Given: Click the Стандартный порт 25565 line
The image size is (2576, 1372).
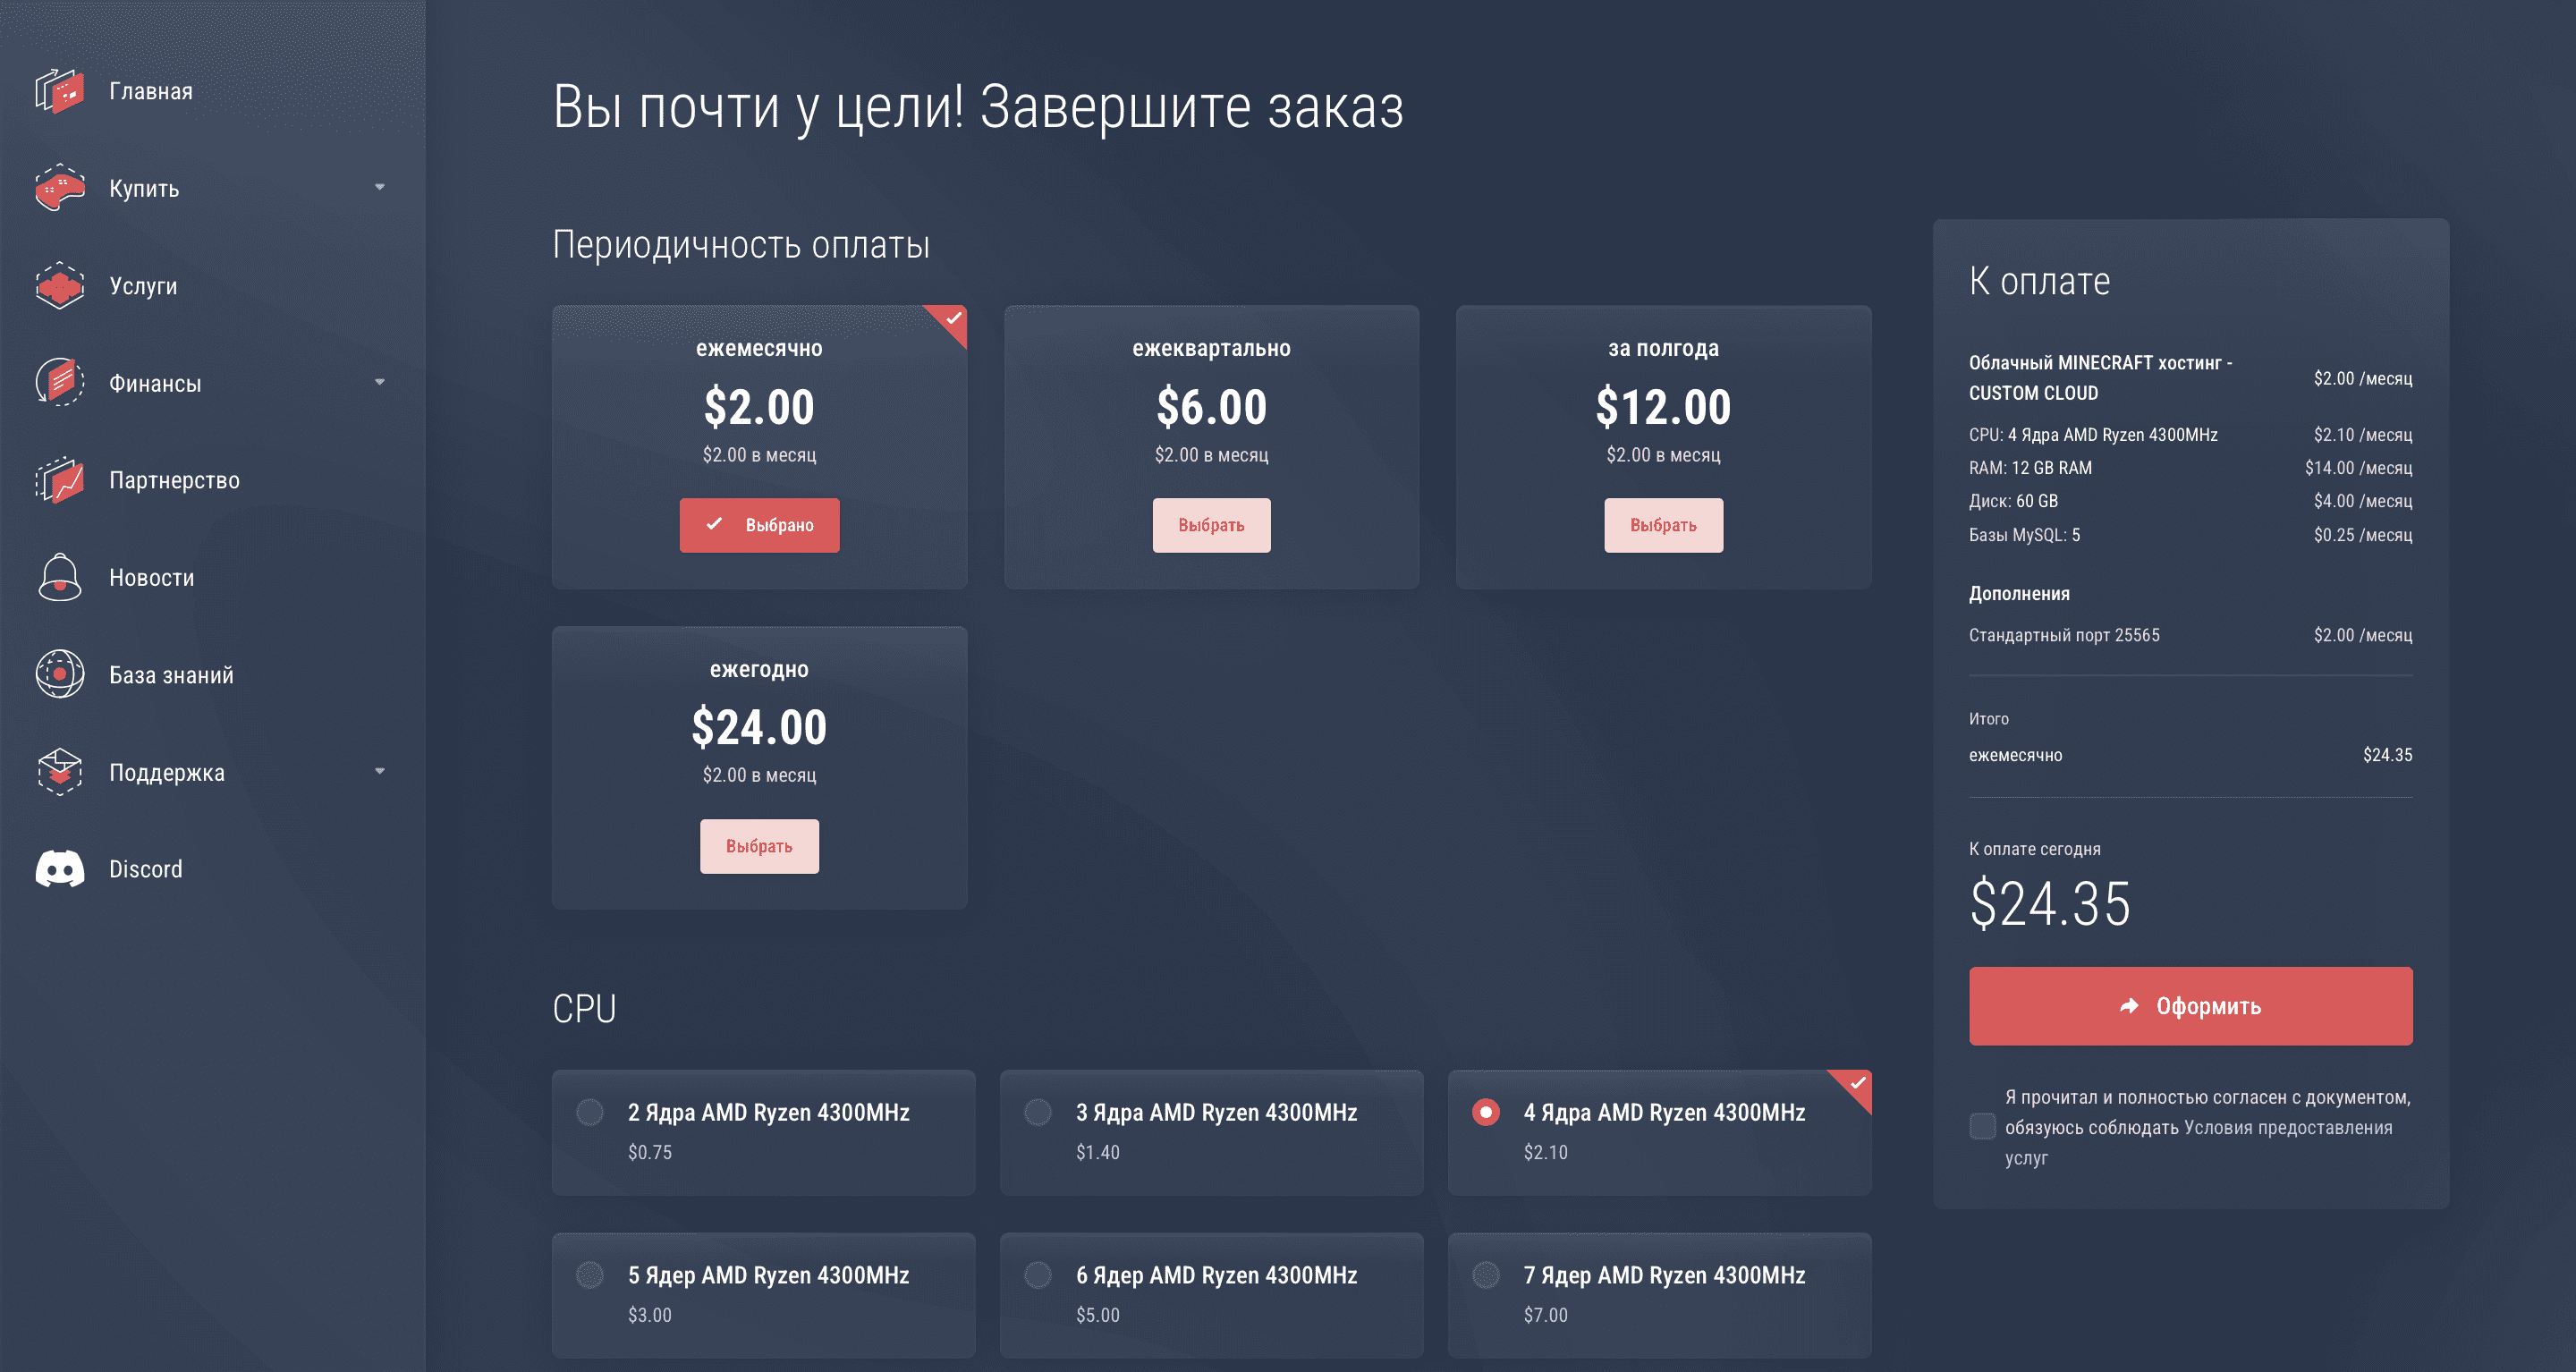Looking at the screenshot, I should pyautogui.click(x=2190, y=635).
